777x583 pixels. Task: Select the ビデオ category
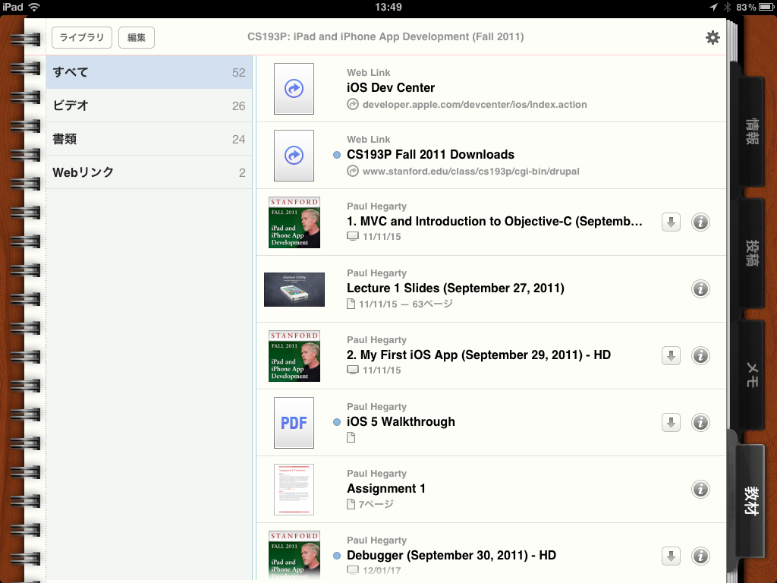(149, 106)
